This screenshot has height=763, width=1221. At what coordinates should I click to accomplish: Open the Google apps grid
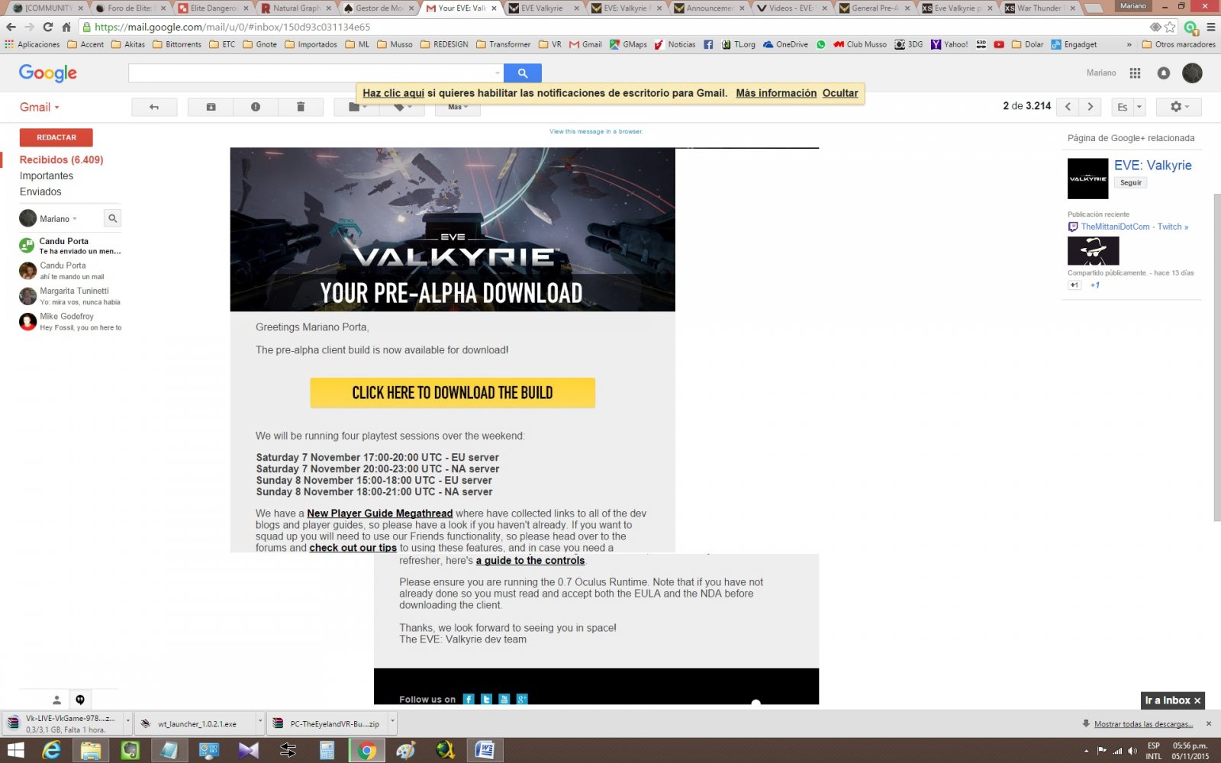[x=1135, y=73]
